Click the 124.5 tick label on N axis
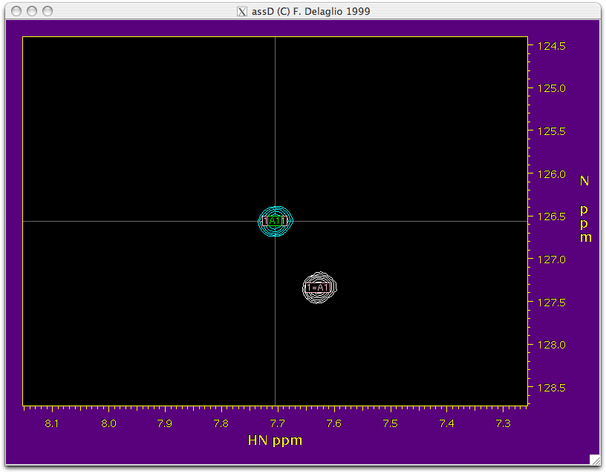Screen dimensions: 606x473 [x=551, y=46]
